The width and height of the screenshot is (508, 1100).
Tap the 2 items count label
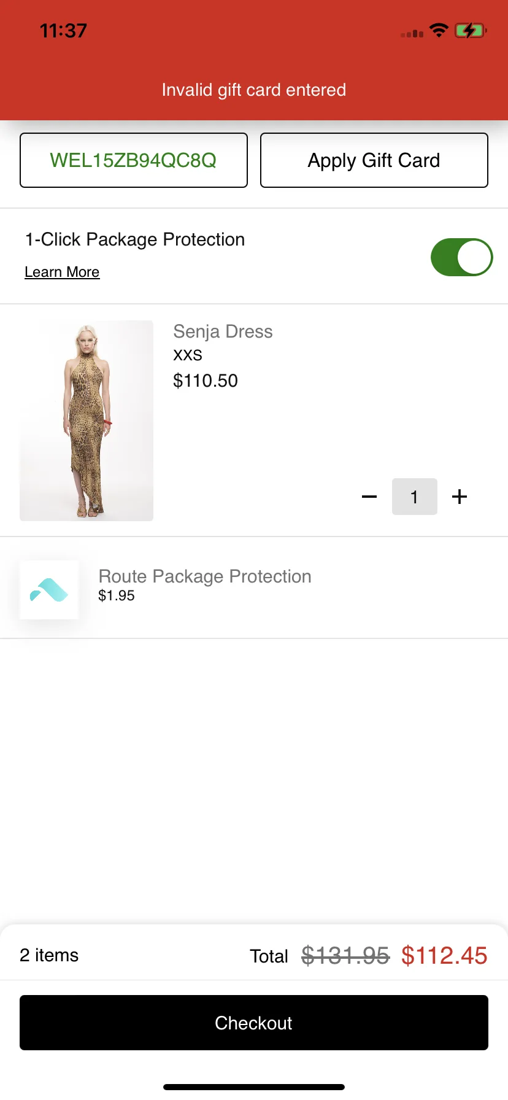click(x=49, y=955)
